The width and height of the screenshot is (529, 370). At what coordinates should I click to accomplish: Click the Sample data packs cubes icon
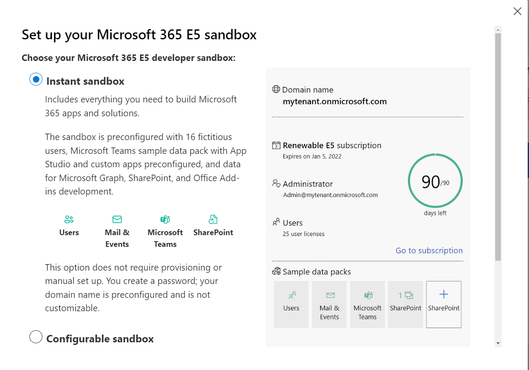click(276, 271)
